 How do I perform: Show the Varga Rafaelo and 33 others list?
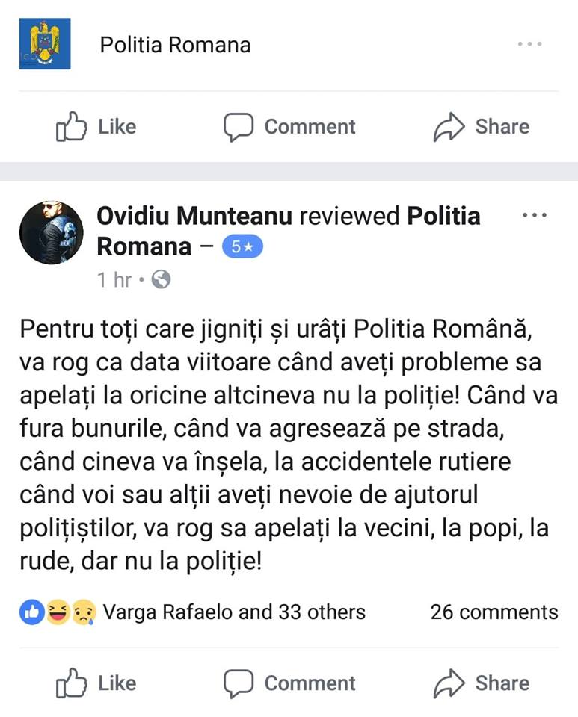[x=234, y=612]
